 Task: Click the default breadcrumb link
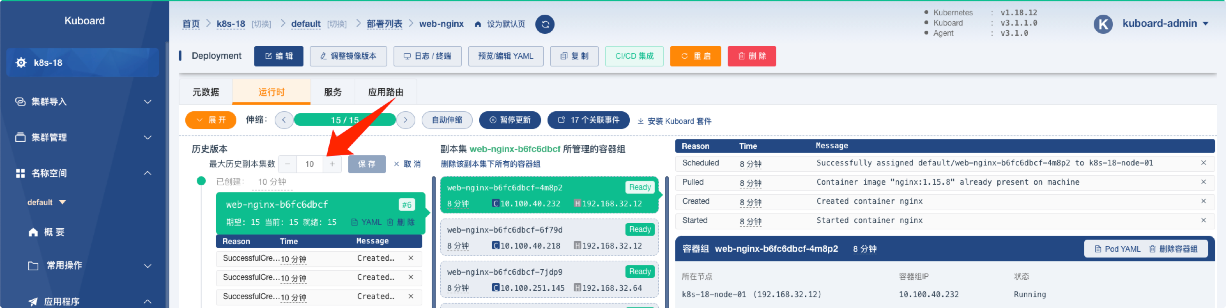pos(306,24)
